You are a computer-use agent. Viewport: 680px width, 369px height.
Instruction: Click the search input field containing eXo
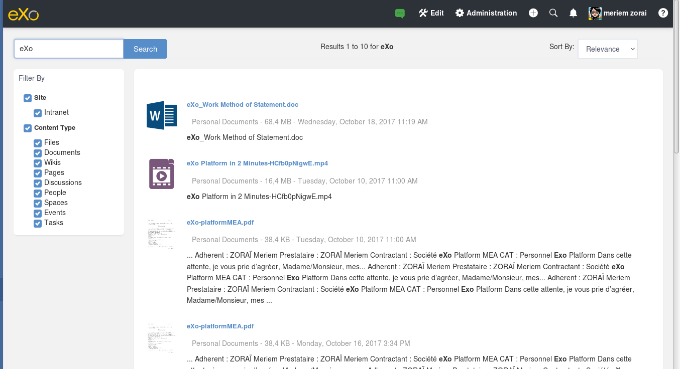tap(69, 49)
